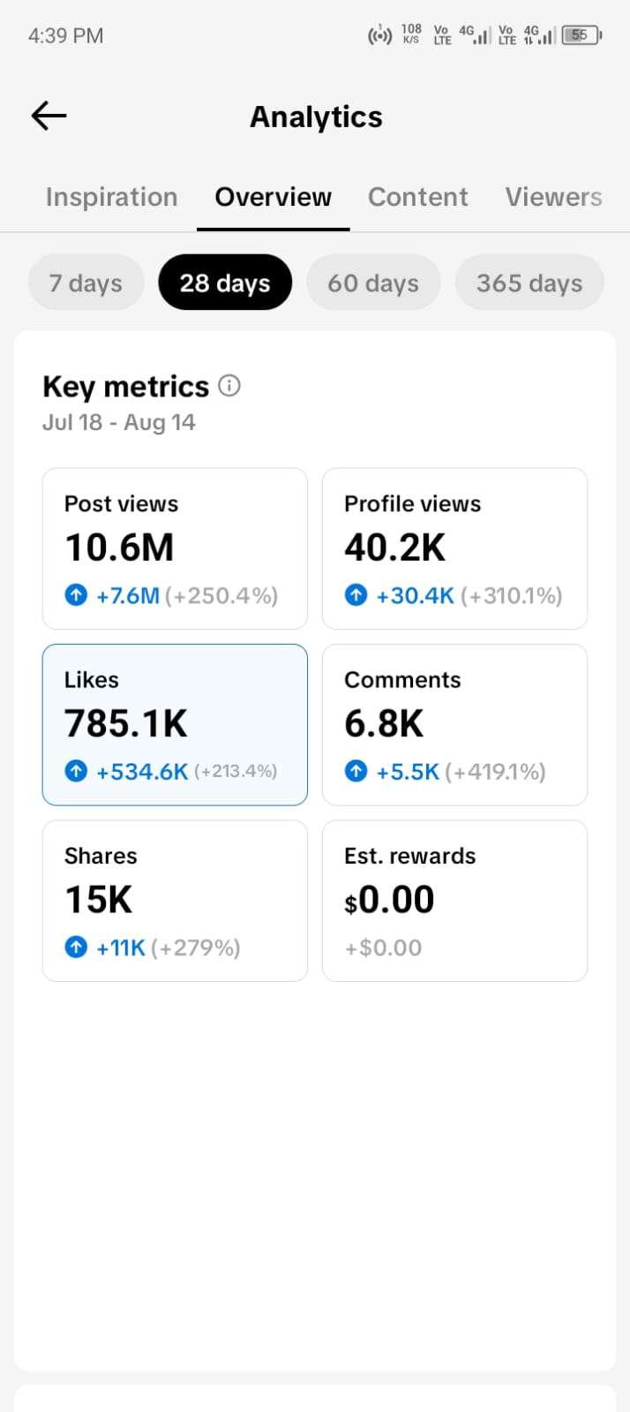Tap the Shares increase arrow icon
The height and width of the screenshot is (1412, 630).
pos(77,948)
